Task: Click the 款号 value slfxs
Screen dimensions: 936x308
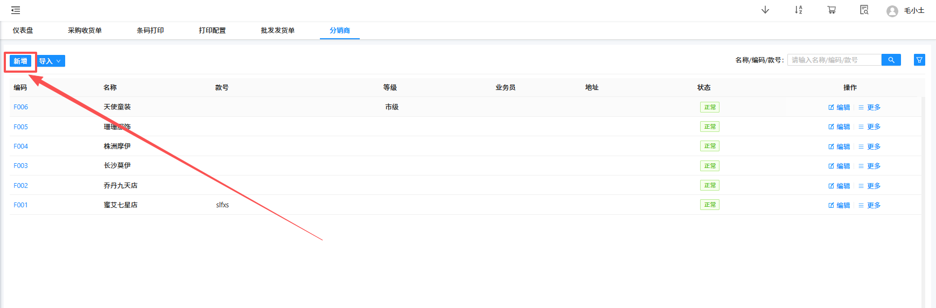Action: (222, 205)
